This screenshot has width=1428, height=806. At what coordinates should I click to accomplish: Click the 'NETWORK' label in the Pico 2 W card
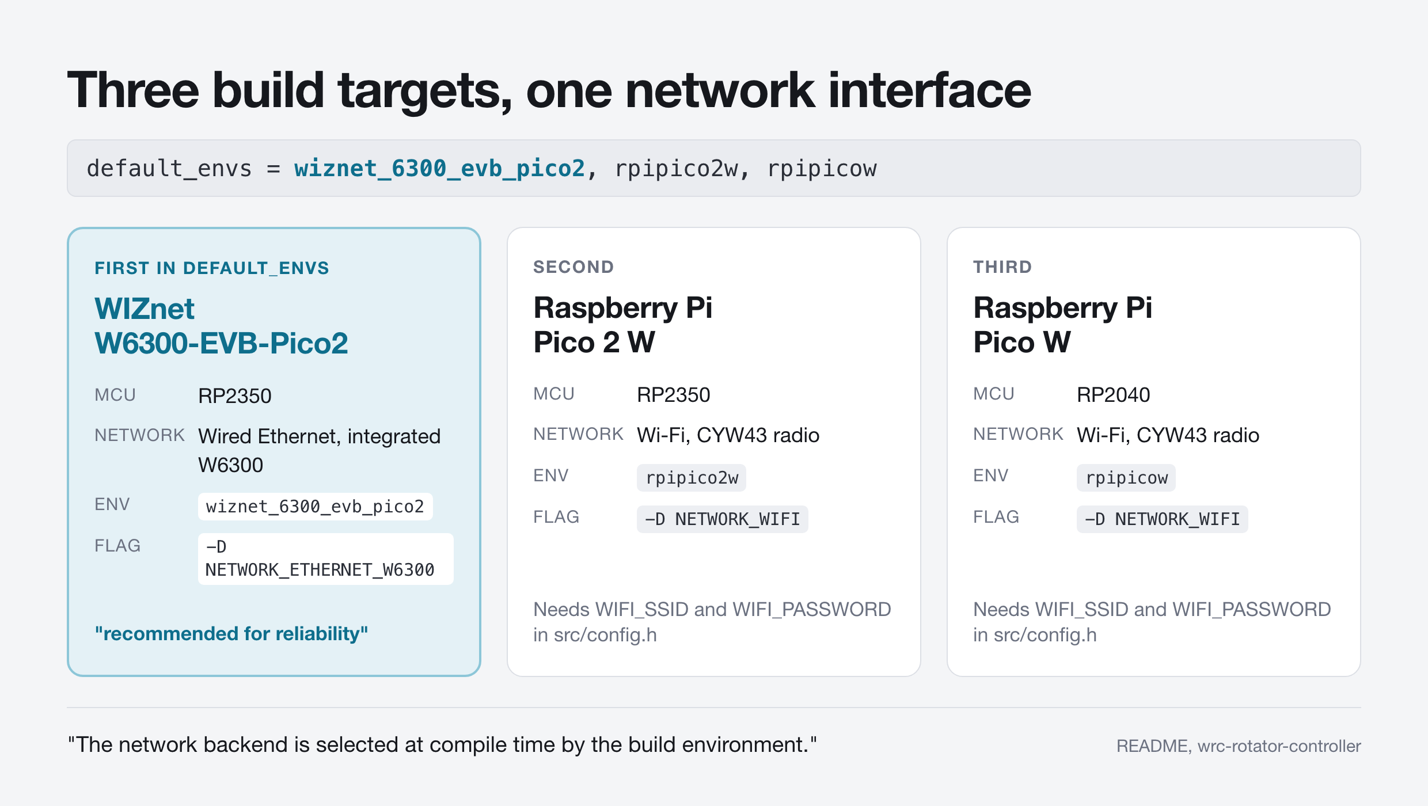(x=578, y=434)
